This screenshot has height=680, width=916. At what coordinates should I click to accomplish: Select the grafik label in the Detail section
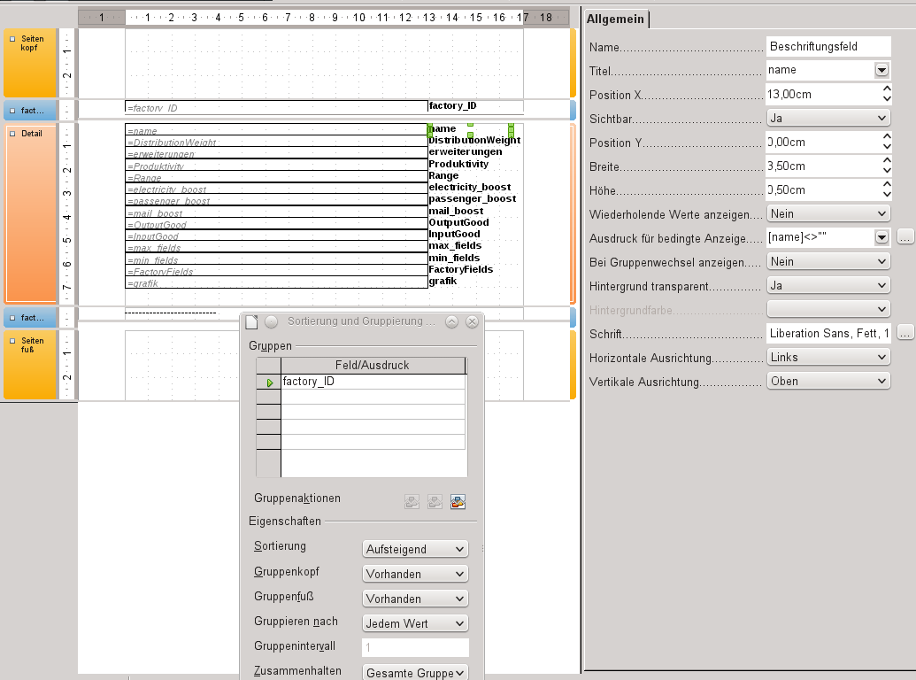(443, 281)
